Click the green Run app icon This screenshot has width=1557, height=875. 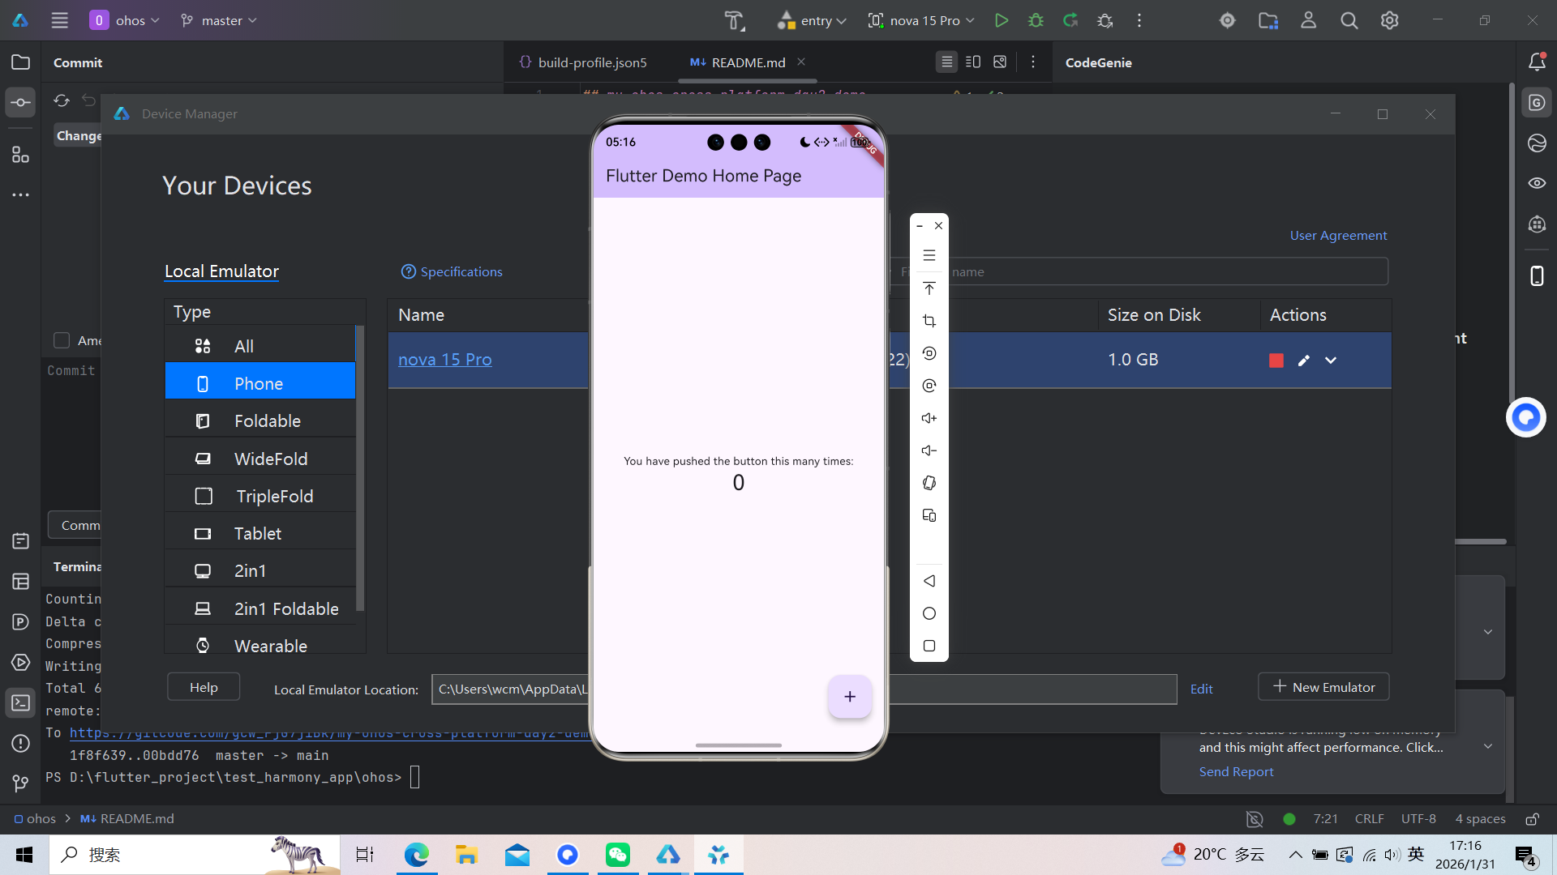[x=1002, y=21]
